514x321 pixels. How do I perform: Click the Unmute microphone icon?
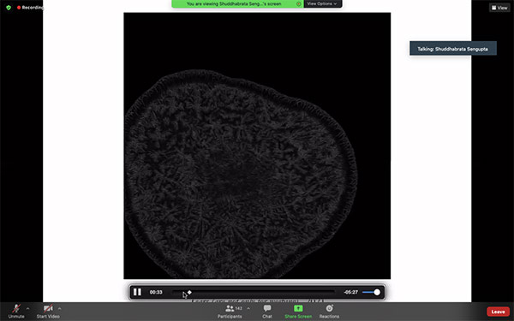coord(16,309)
